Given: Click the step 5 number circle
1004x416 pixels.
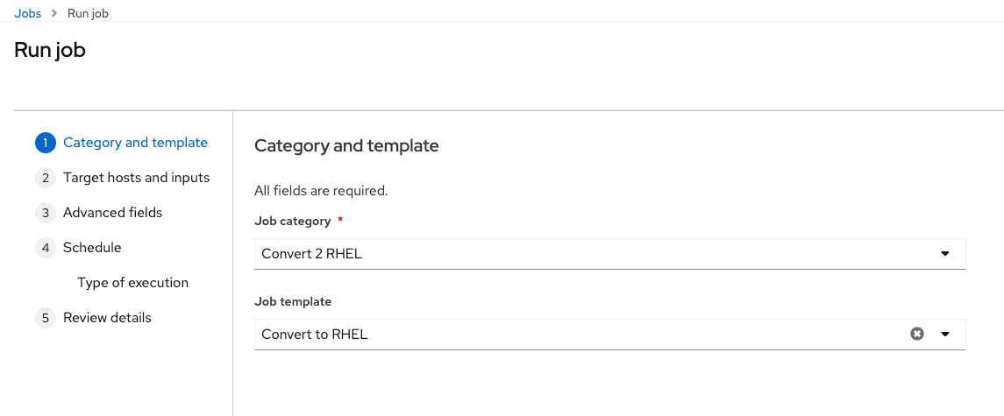Looking at the screenshot, I should 46,318.
